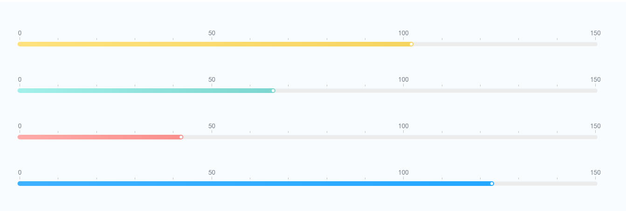Click the blue slider handle knob
The height and width of the screenshot is (211, 626).
(492, 184)
